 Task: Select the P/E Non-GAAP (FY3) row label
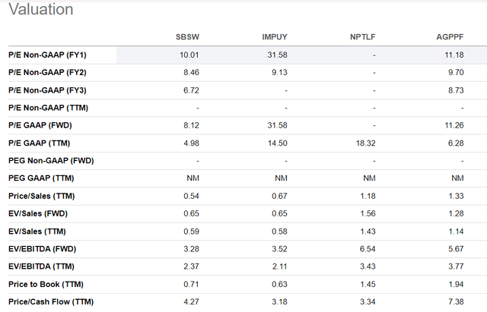(x=47, y=90)
